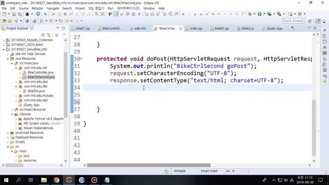Viewport: 329px width, 185px height.
Task: Click the Quick Access search field
Action: [293, 21]
